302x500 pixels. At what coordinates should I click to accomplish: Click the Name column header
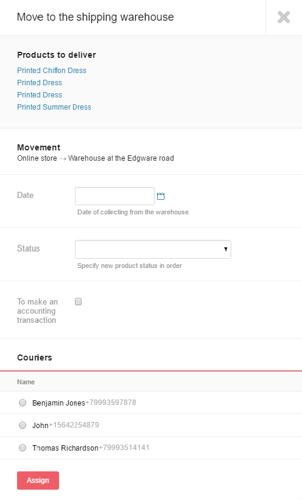click(x=26, y=382)
